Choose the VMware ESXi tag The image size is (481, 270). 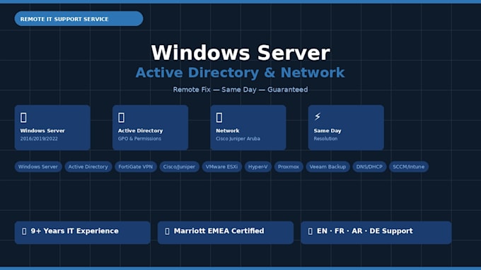click(x=221, y=166)
